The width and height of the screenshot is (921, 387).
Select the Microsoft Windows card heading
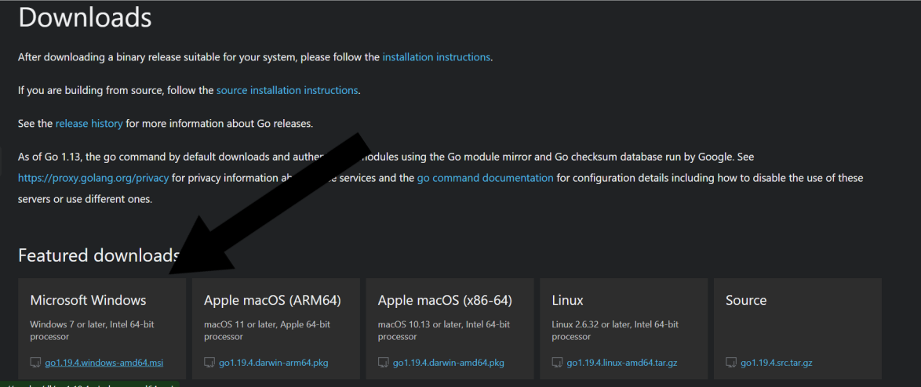(88, 300)
